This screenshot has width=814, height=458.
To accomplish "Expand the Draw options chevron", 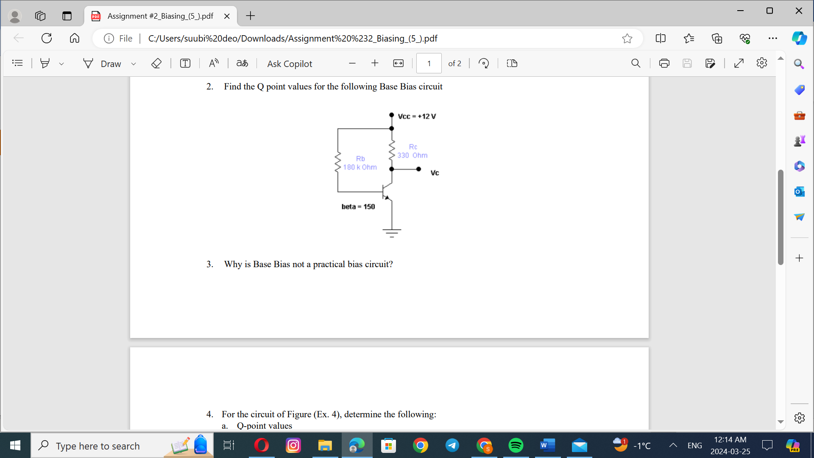I will [134, 64].
